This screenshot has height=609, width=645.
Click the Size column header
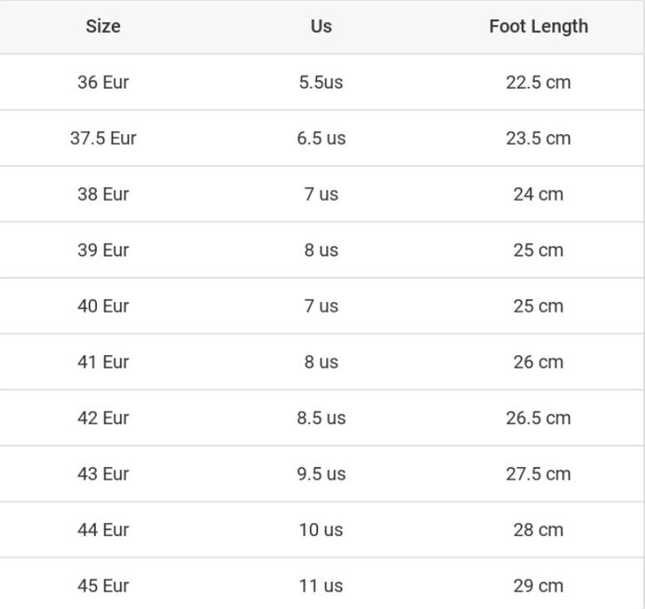(103, 27)
